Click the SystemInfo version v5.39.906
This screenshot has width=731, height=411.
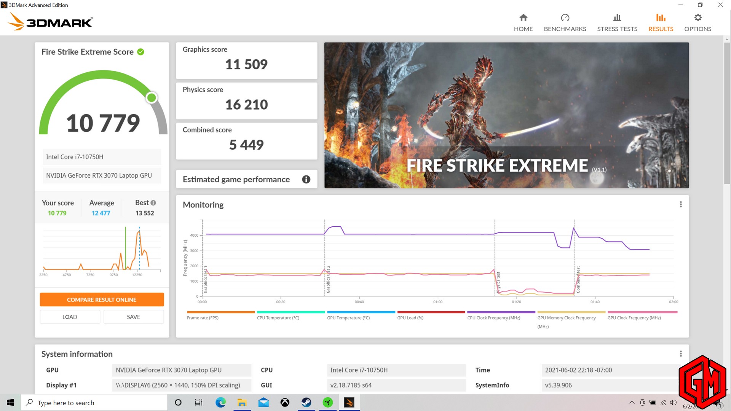[611, 385]
